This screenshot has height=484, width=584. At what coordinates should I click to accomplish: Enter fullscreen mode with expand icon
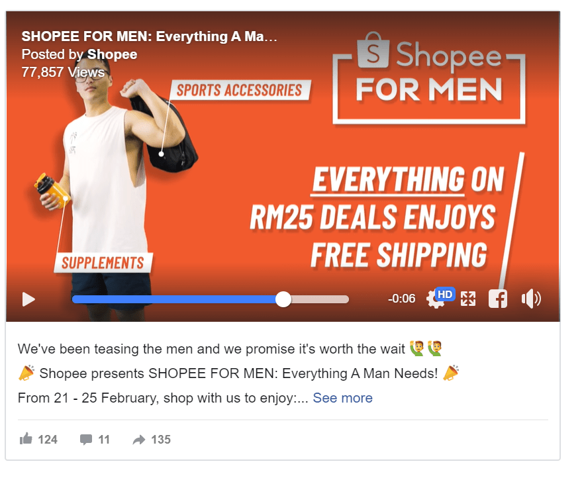[468, 299]
